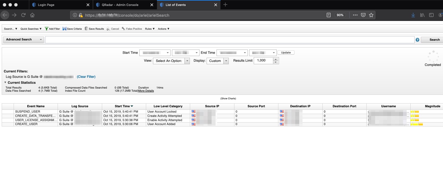This screenshot has width=443, height=176.
Task: Click inside the advanced search query field
Action: click(x=230, y=40)
